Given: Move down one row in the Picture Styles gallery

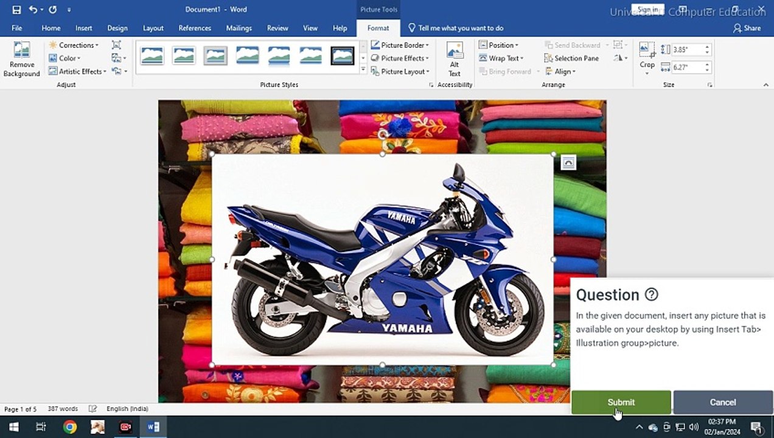Looking at the screenshot, I should coord(363,58).
